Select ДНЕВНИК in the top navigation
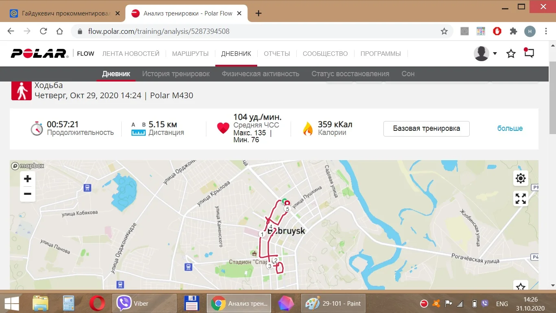The width and height of the screenshot is (556, 313). (x=236, y=53)
